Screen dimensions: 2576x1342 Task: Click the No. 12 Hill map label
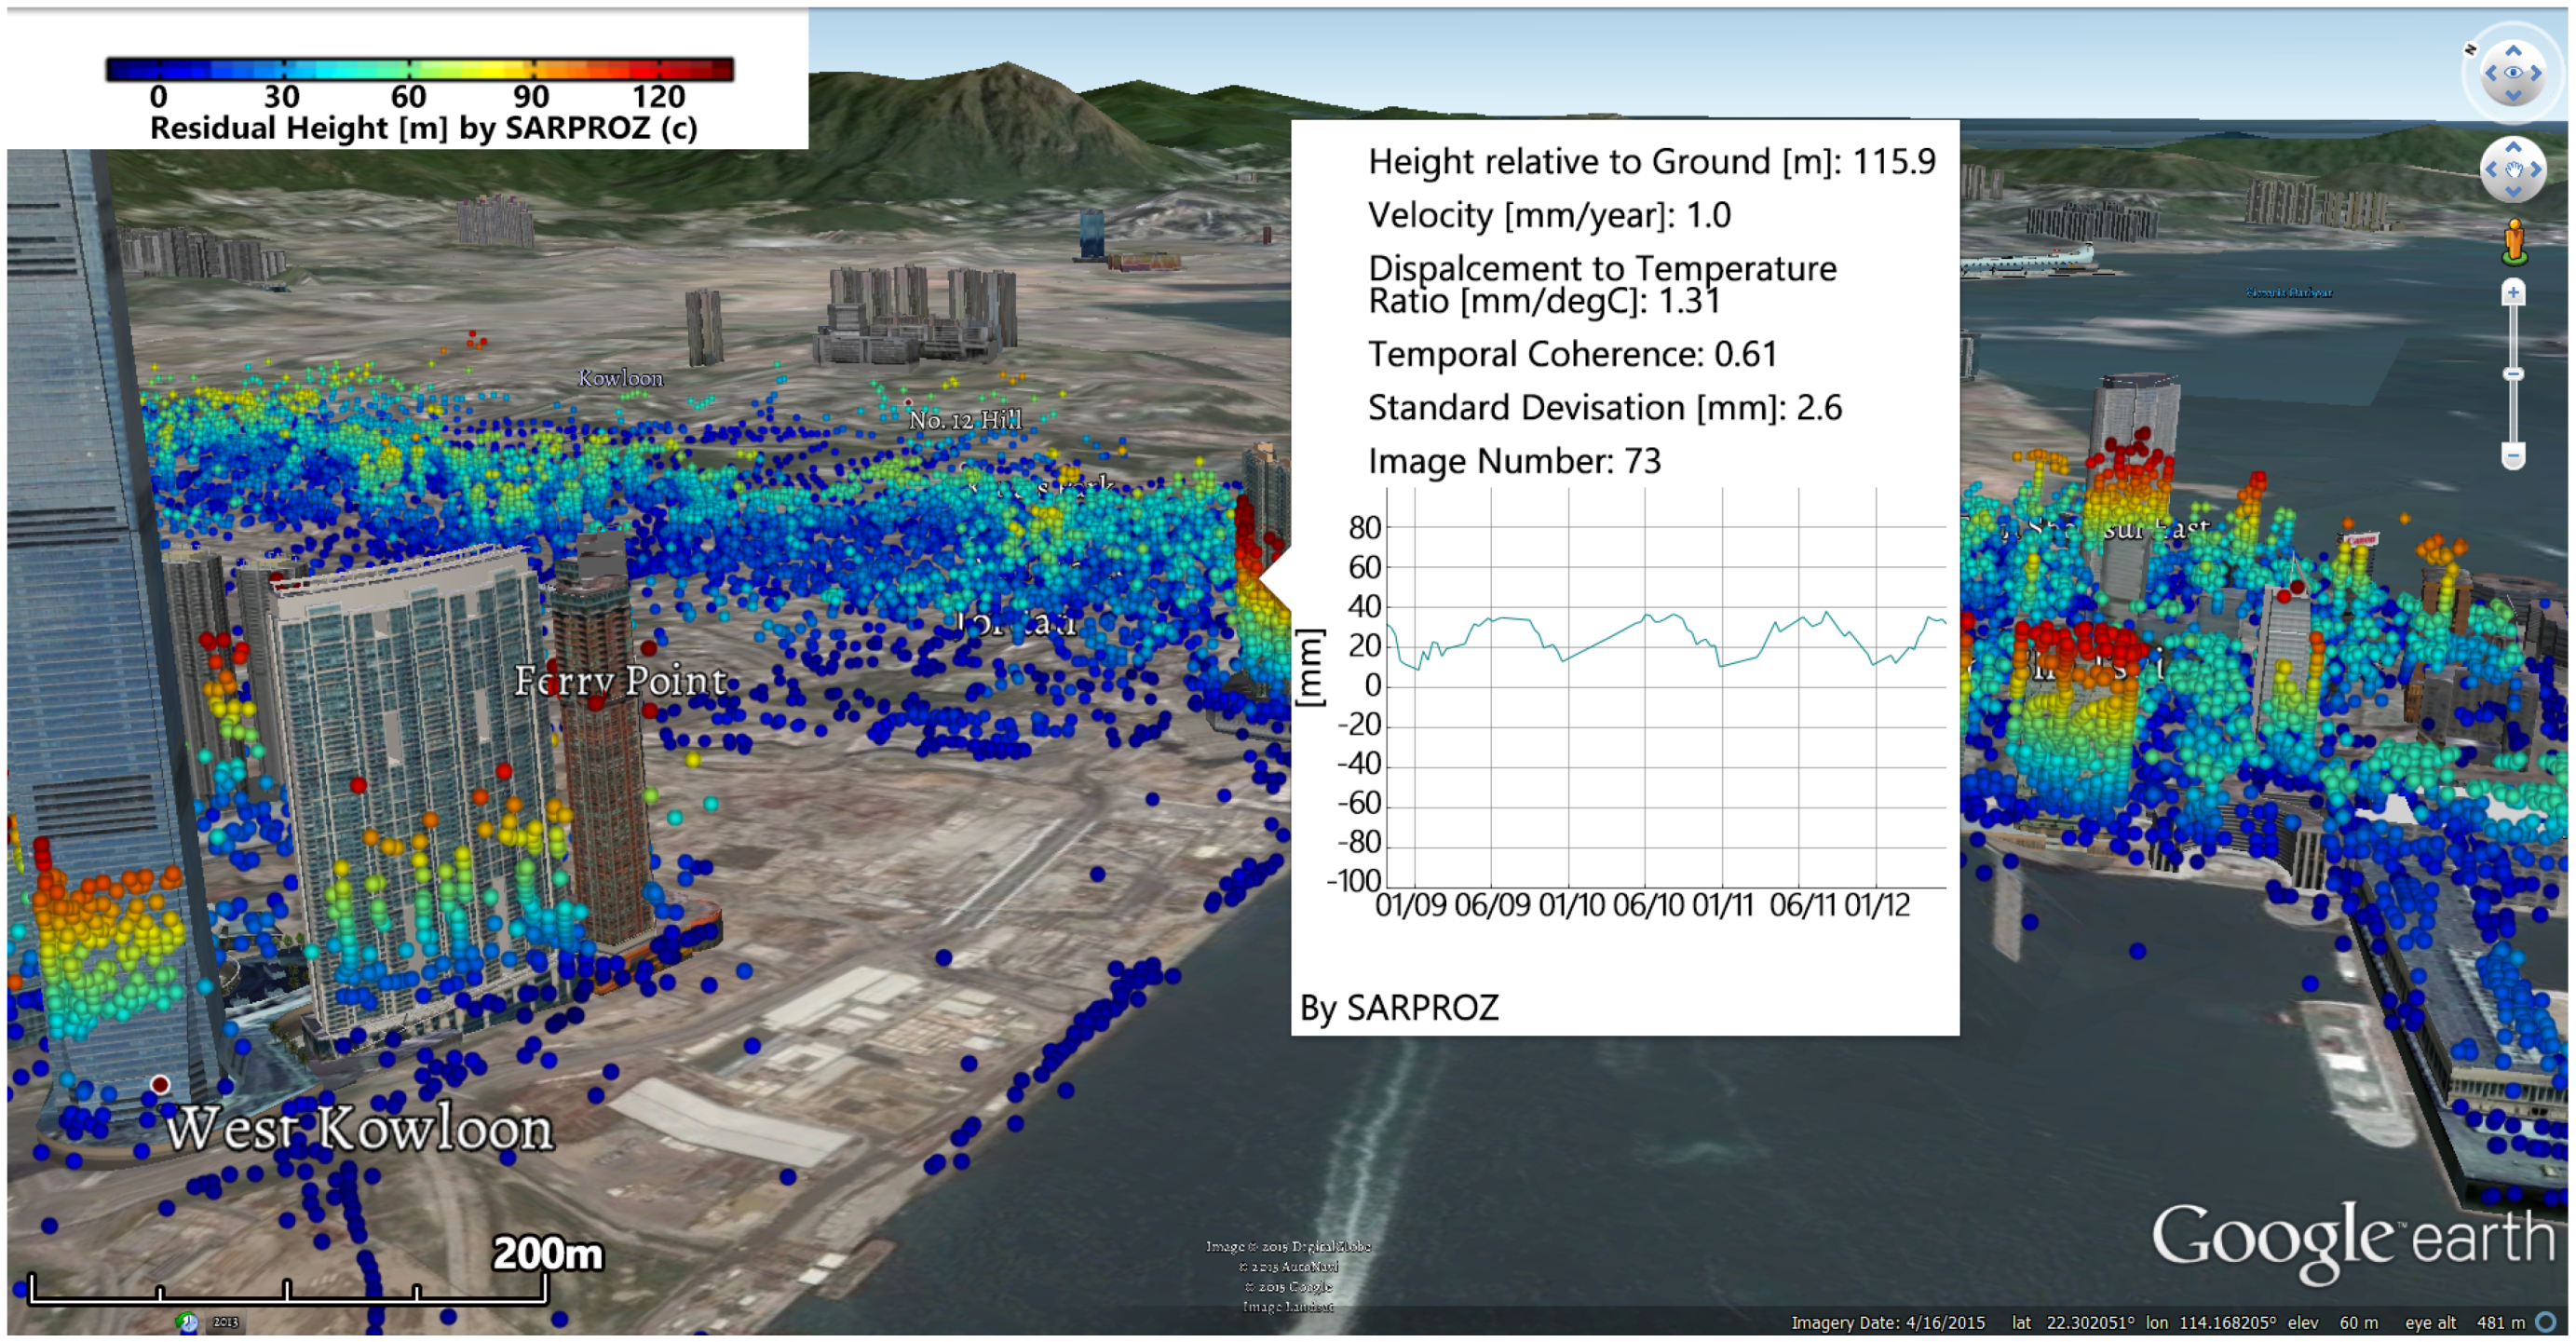[965, 420]
